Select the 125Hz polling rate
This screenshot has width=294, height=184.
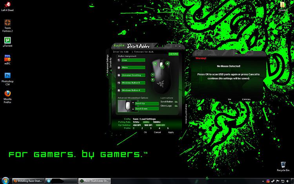pyautogui.click(x=136, y=122)
